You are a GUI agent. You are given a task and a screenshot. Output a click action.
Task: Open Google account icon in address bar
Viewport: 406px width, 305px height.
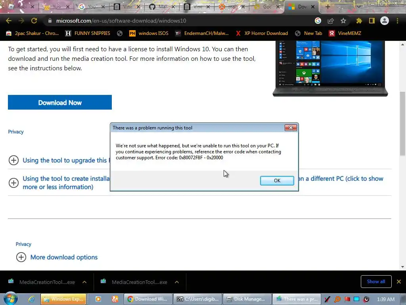[x=318, y=21]
